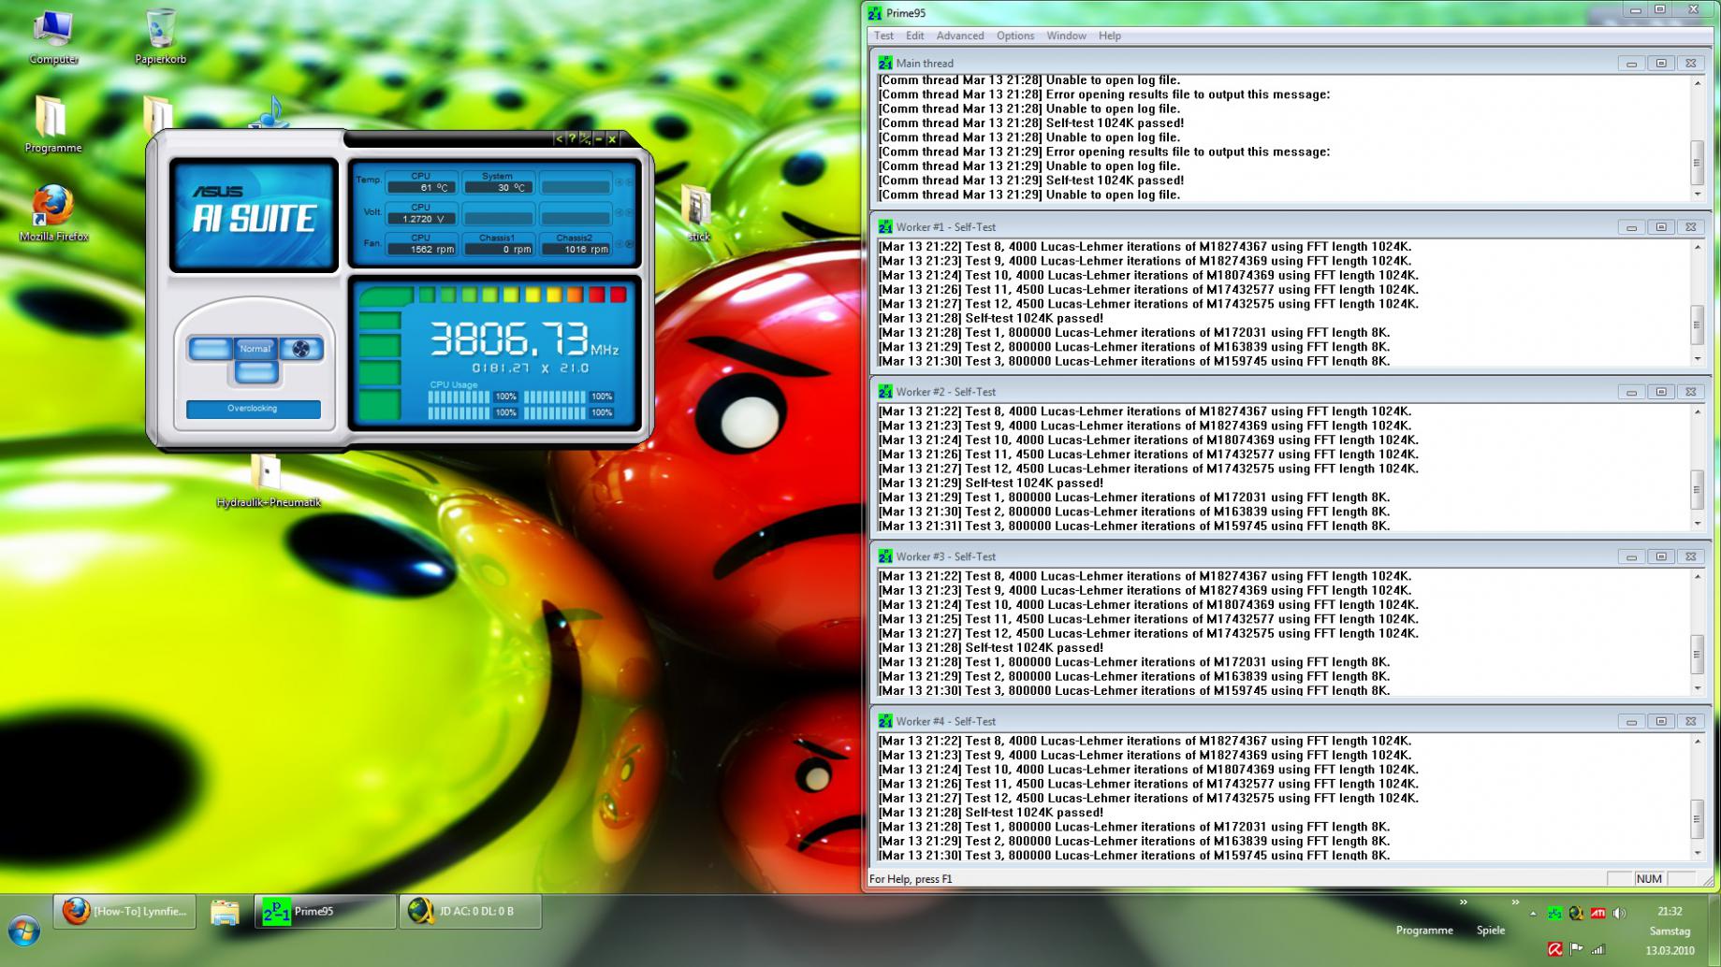Select the Hydraulik+Pneumatik desktop folder
The width and height of the screenshot is (1721, 967).
(269, 481)
